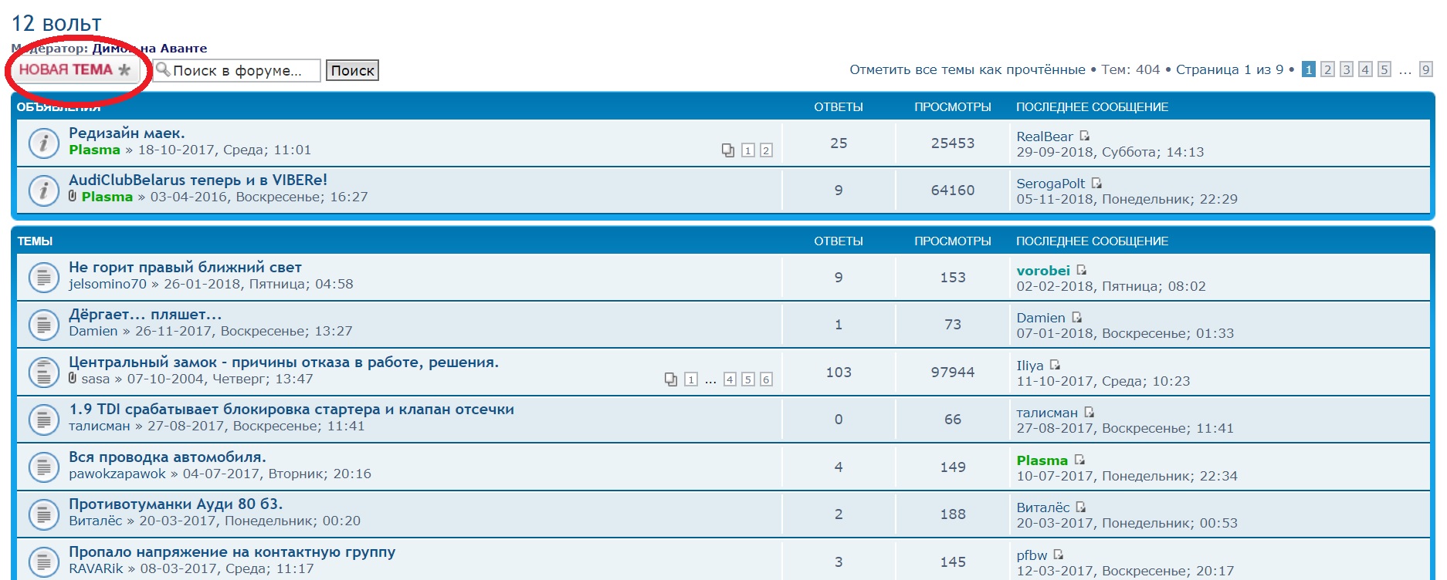The width and height of the screenshot is (1447, 580).
Task: Open page 1 of Редизайн маек topic
Action: point(747,150)
